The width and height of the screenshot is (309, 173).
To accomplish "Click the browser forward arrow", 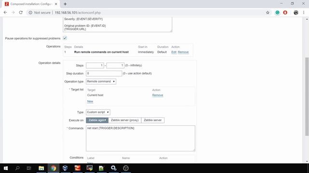I will 13,12.
